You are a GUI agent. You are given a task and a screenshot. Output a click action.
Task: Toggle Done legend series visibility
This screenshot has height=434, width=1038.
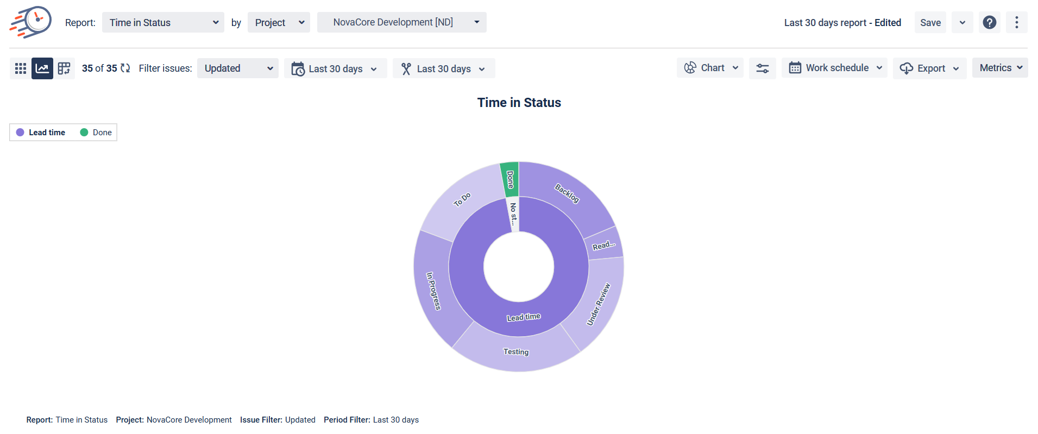coord(96,133)
